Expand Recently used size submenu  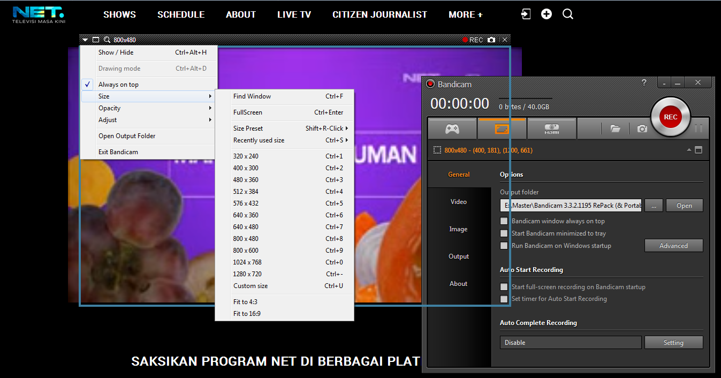(284, 140)
